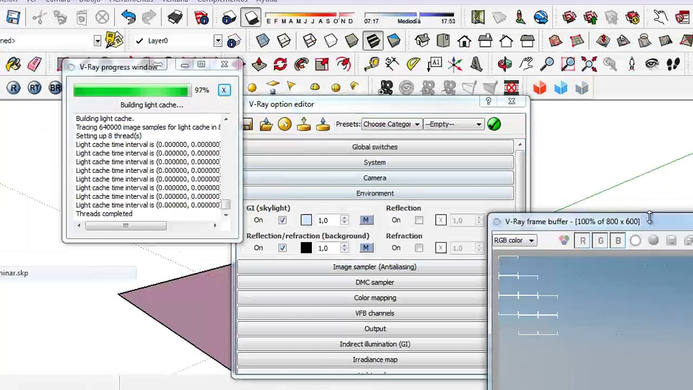Select the Pan hand tool
693x390 pixels.
pos(526,64)
